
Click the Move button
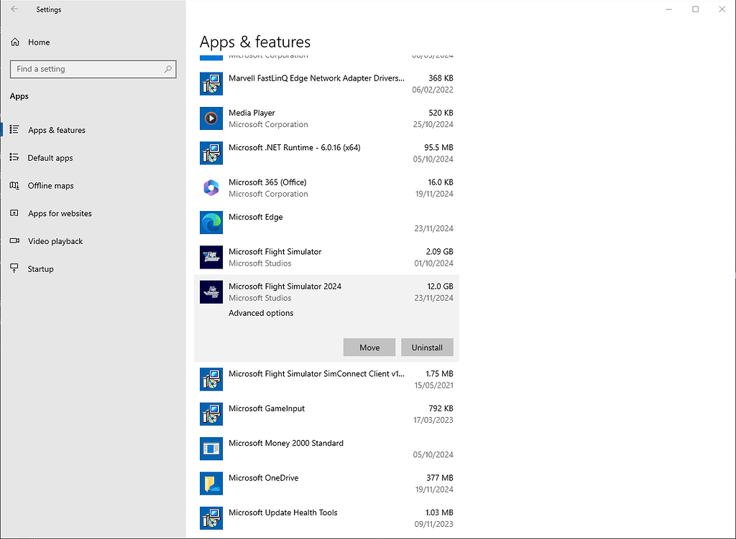point(369,347)
